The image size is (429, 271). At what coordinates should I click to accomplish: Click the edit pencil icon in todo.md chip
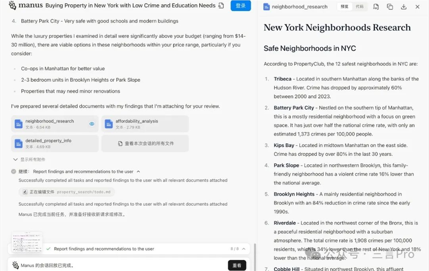pyautogui.click(x=25, y=192)
